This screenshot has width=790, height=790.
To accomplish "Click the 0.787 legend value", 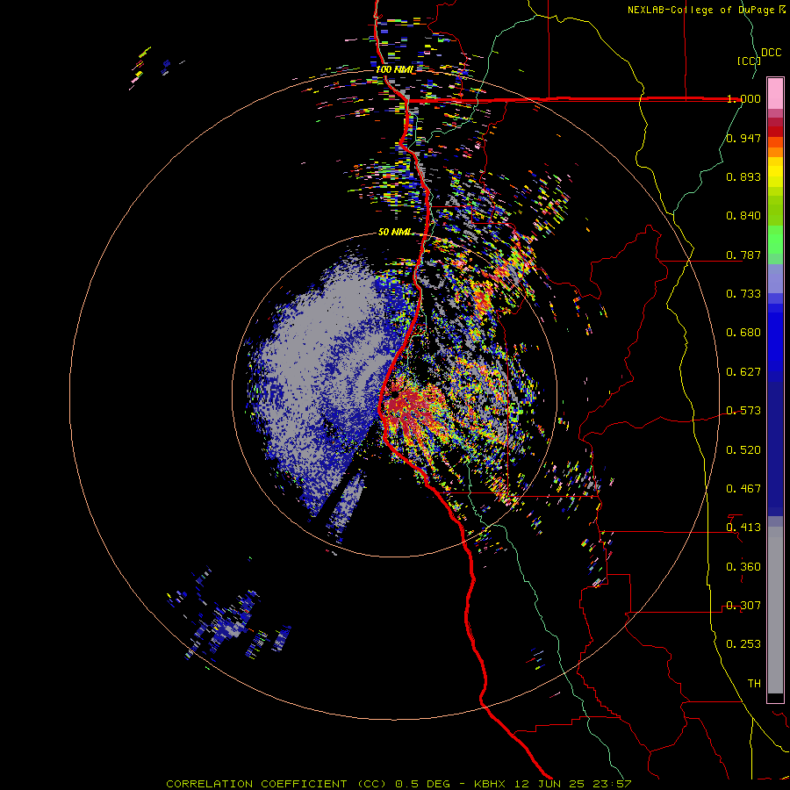I will (743, 255).
